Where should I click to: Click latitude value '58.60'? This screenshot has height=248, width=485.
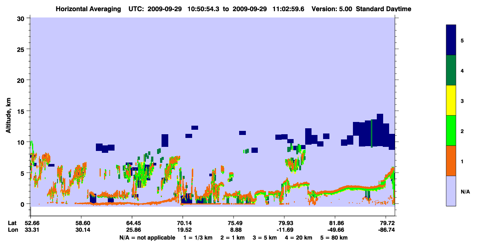[81, 223]
